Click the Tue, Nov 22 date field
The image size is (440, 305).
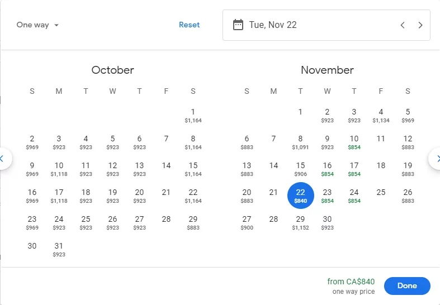tap(327, 25)
